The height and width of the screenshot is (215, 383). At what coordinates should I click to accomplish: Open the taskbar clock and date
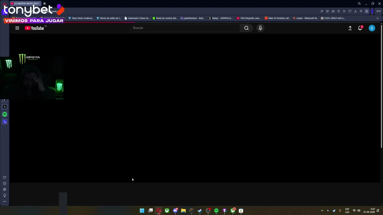(x=369, y=211)
